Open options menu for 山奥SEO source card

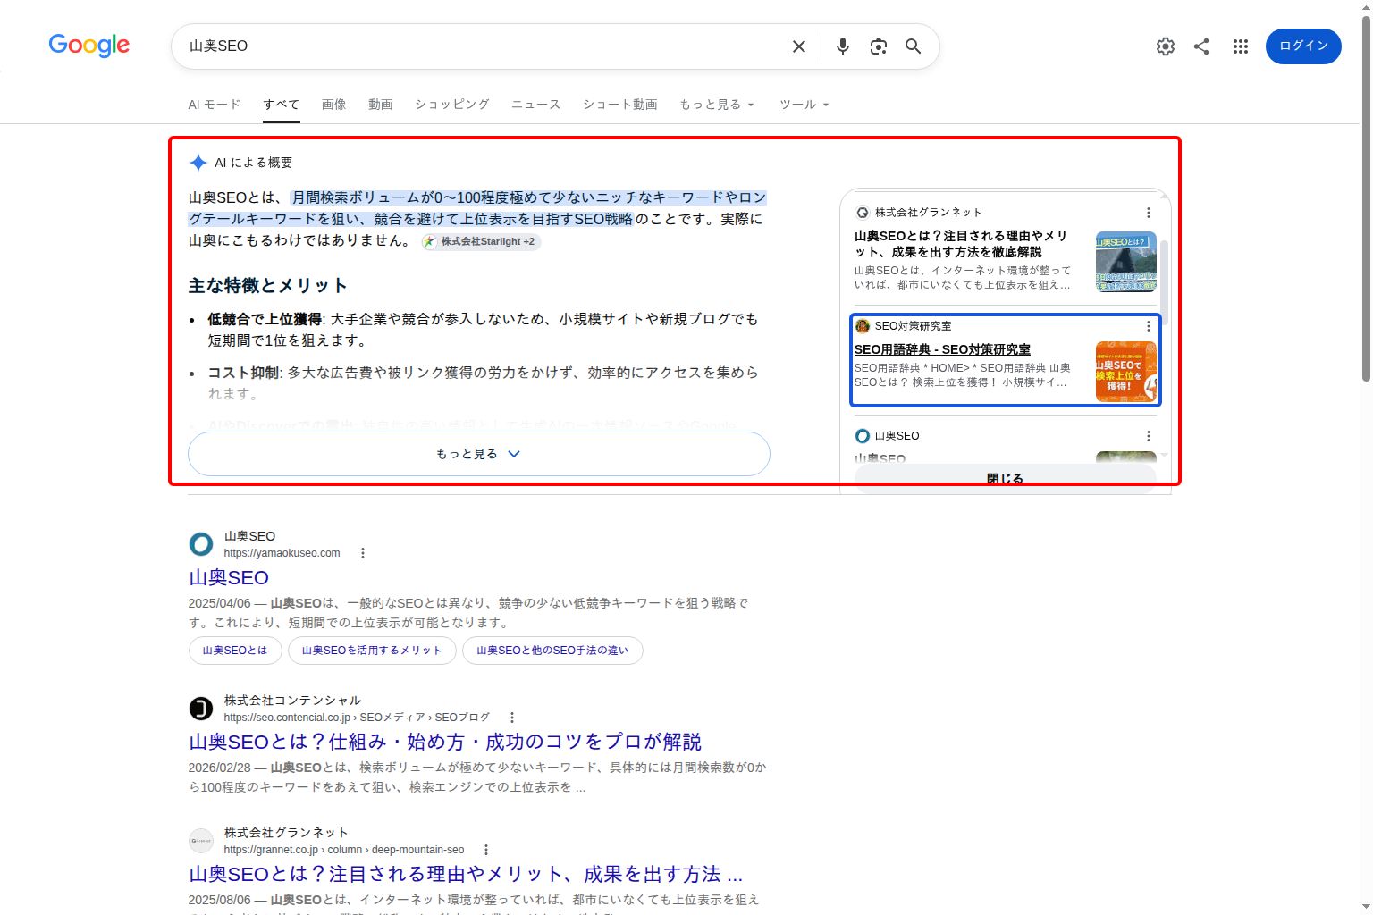click(1149, 436)
